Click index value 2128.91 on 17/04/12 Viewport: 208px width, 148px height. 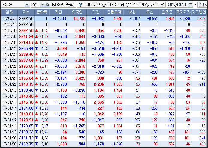[x=26, y=120]
